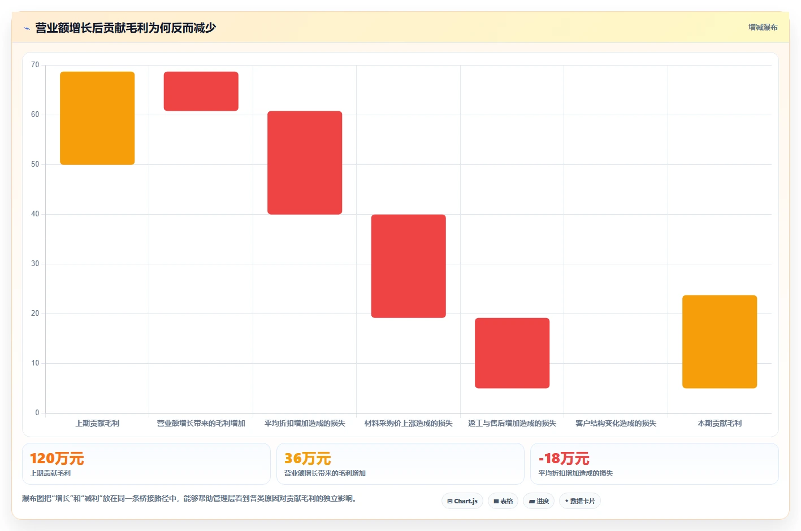Click the y-axis tick label 70
The height and width of the screenshot is (531, 801).
(35, 65)
